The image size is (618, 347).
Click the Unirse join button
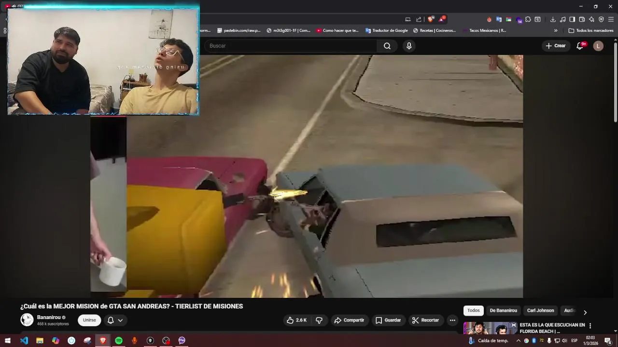(89, 320)
